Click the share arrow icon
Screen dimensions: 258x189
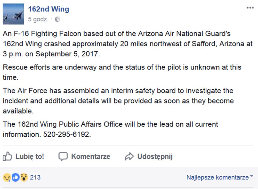pos(129,156)
